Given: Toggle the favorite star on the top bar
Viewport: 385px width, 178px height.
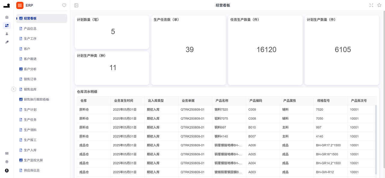Looking at the screenshot, I should click(379, 5).
